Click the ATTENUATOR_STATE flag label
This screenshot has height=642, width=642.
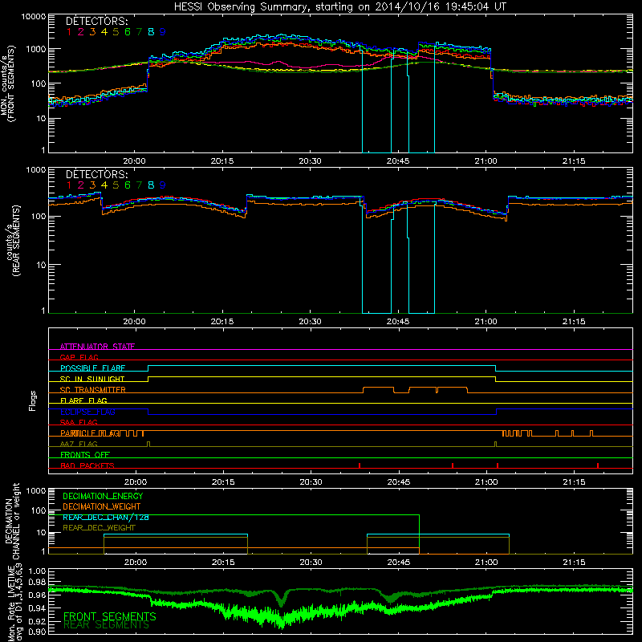tap(97, 347)
